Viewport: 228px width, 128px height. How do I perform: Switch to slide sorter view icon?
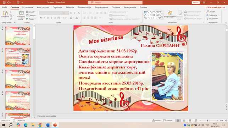coord(184,121)
